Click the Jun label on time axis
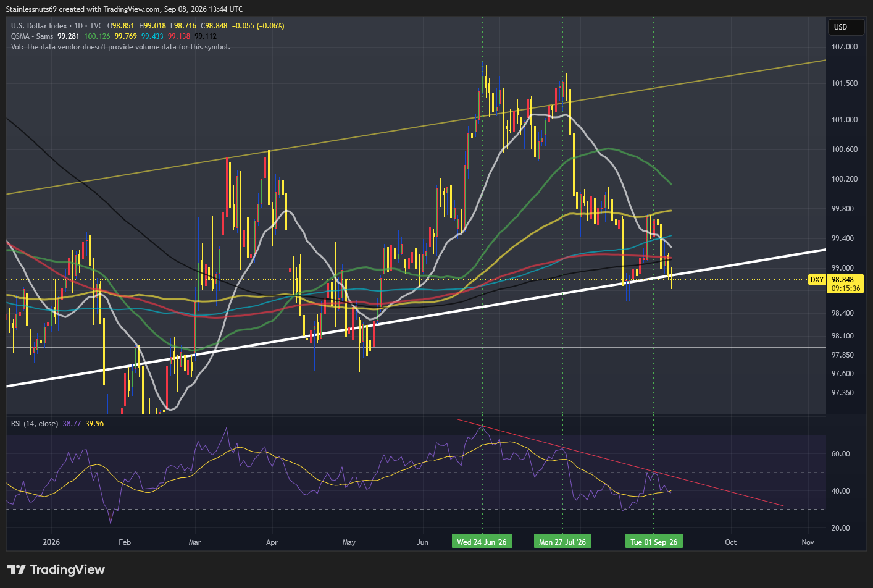 pyautogui.click(x=422, y=542)
